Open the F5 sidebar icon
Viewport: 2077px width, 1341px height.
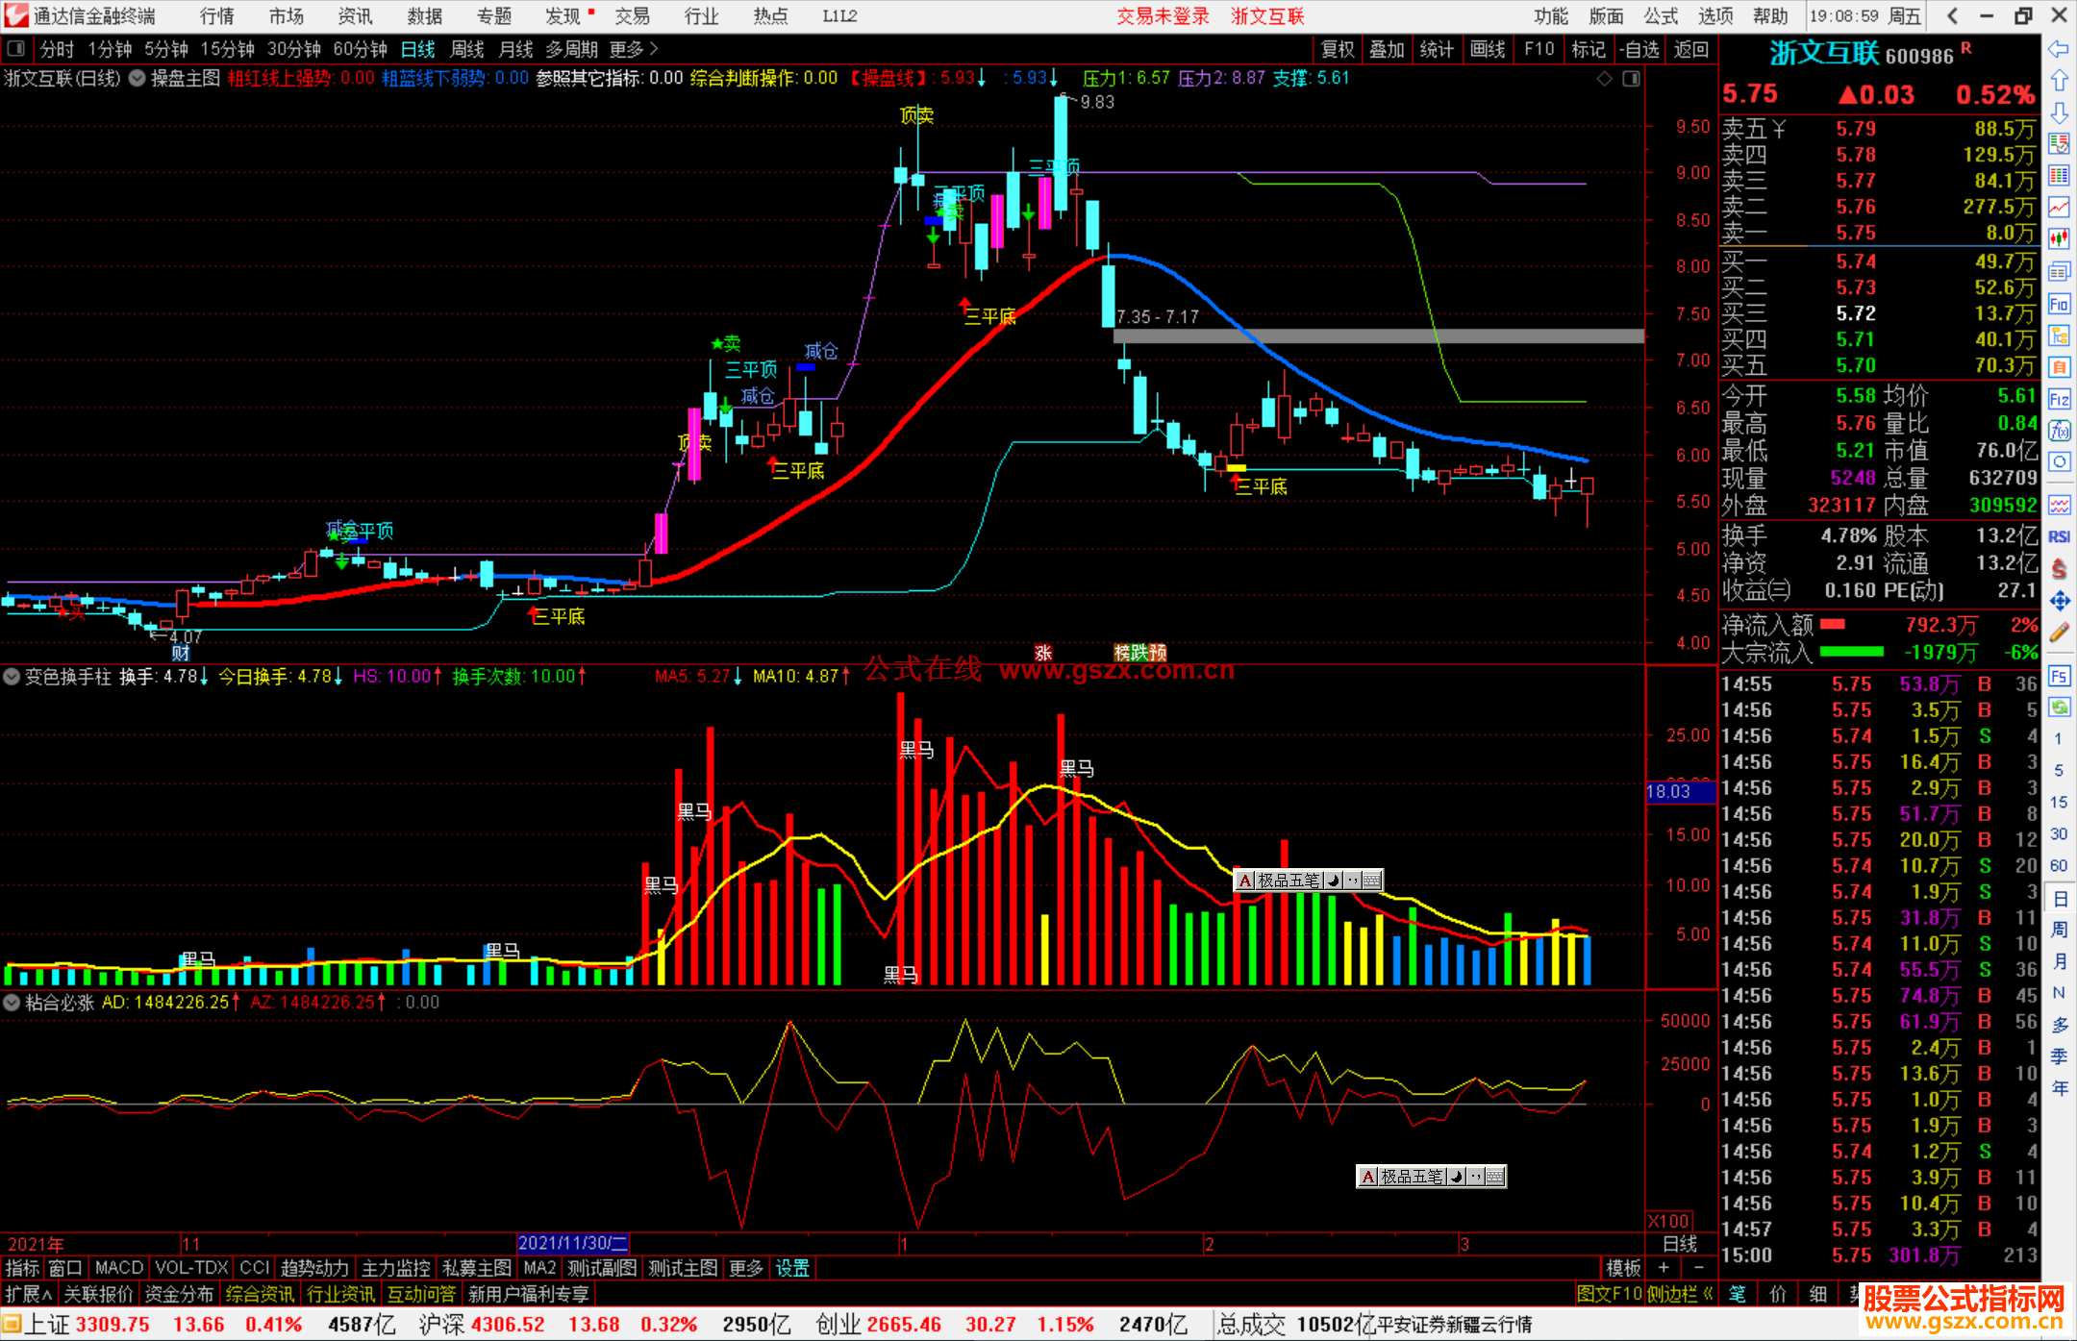[2059, 676]
